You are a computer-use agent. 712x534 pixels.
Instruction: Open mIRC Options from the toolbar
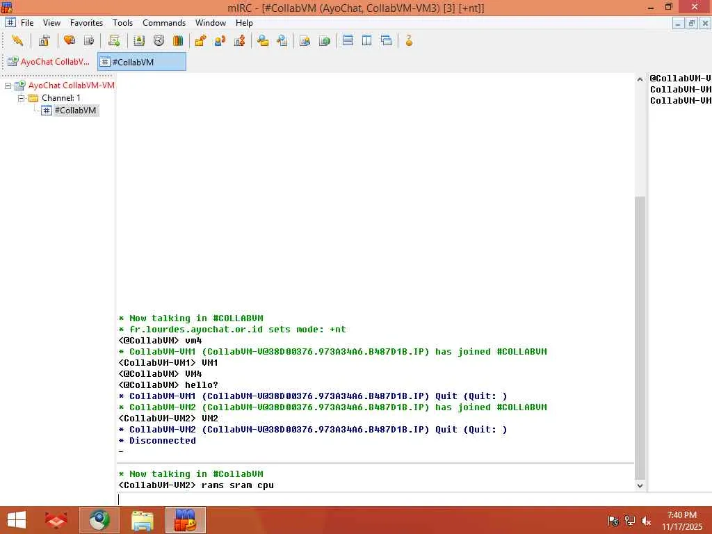point(44,41)
